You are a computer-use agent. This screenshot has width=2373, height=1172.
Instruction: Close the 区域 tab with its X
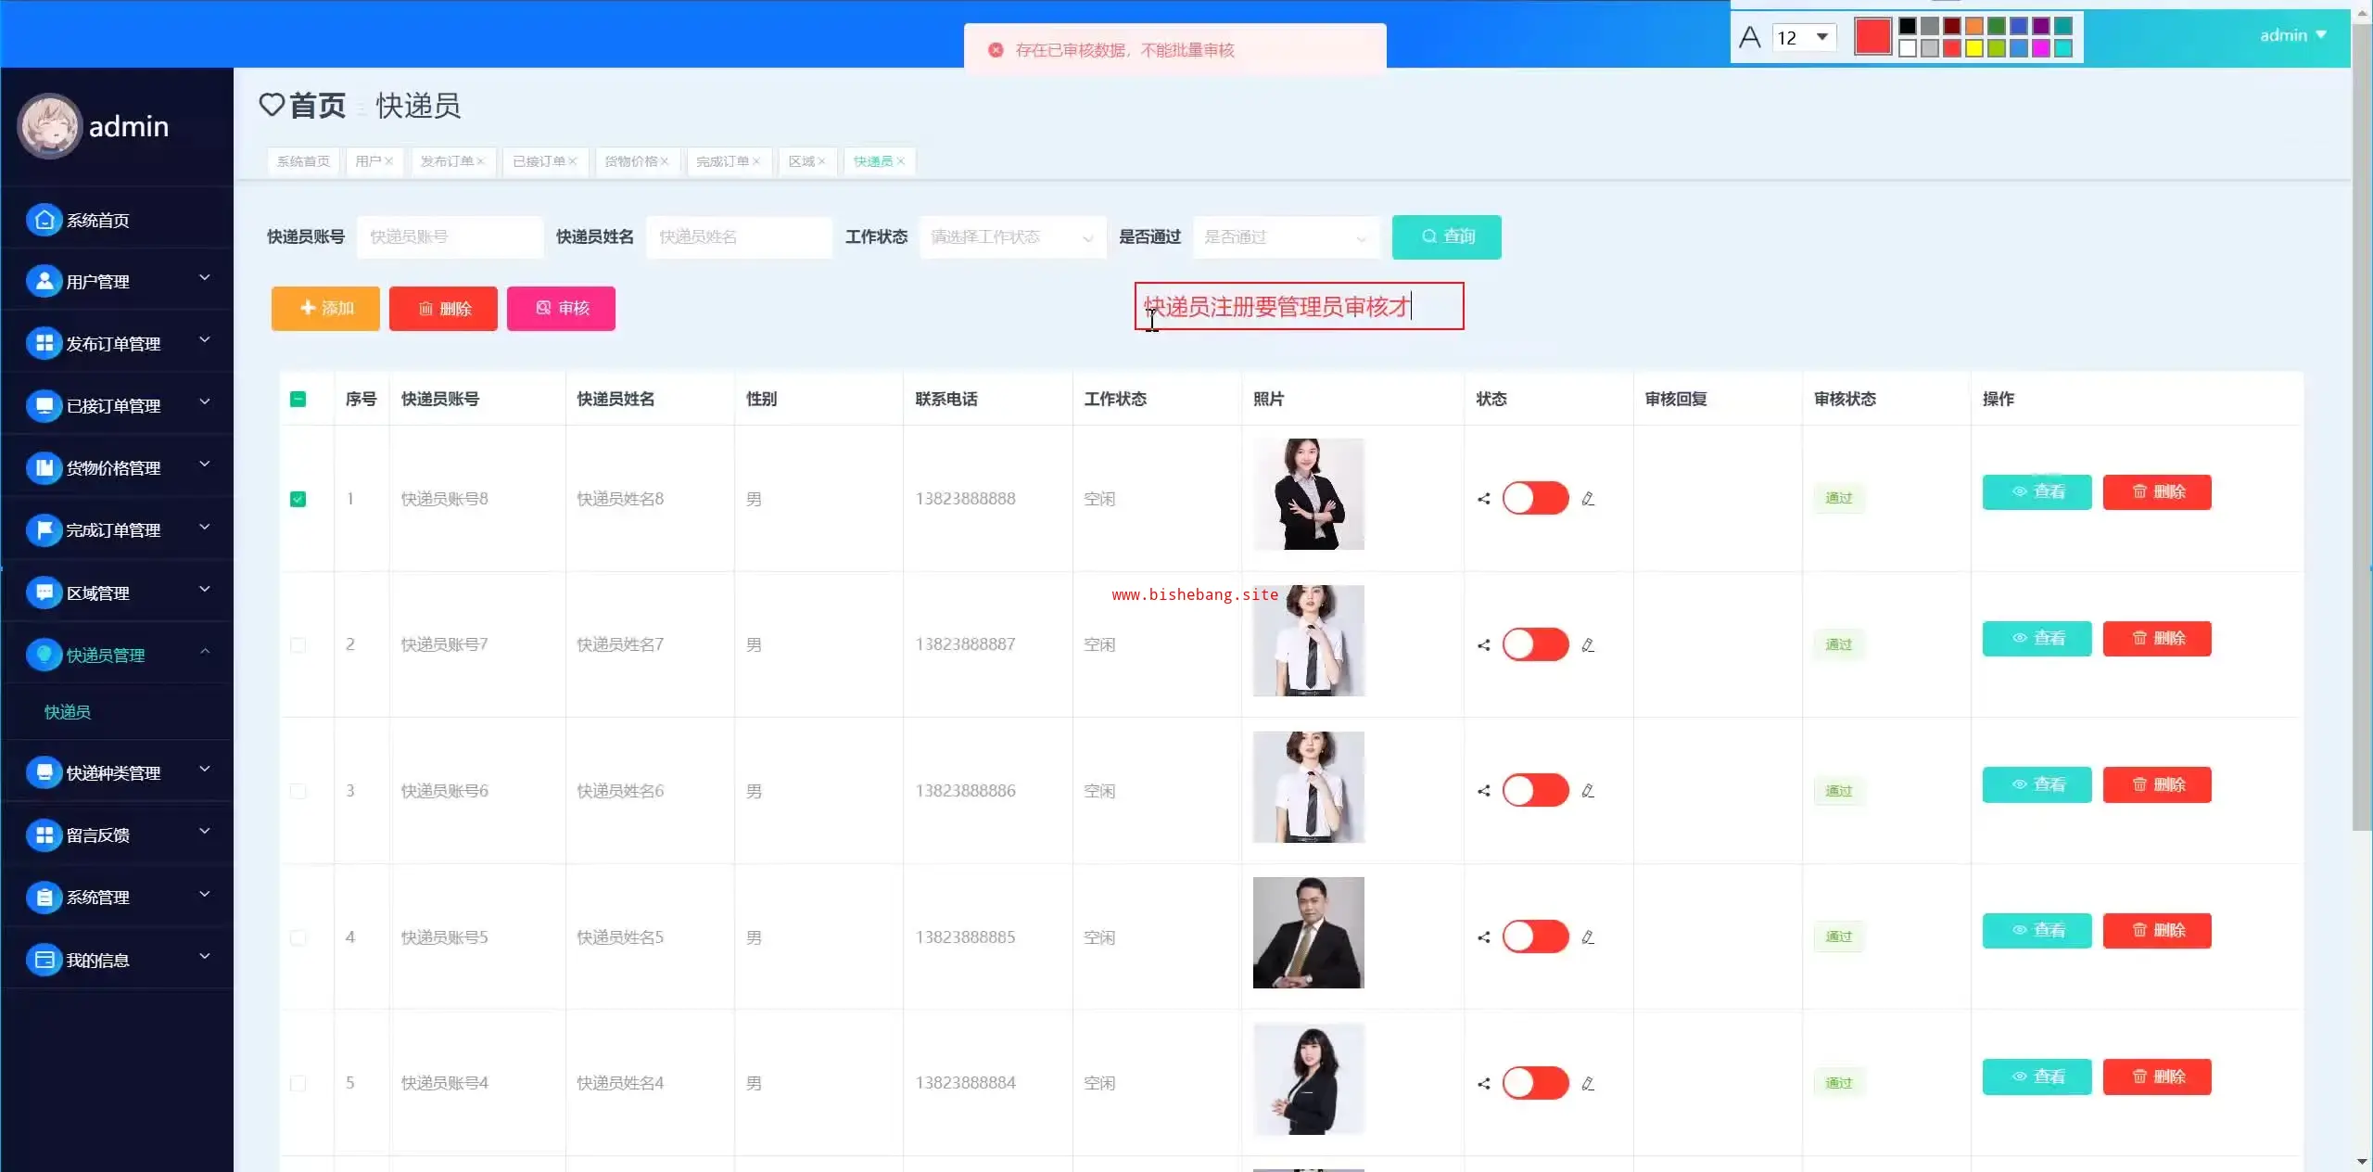coord(821,161)
